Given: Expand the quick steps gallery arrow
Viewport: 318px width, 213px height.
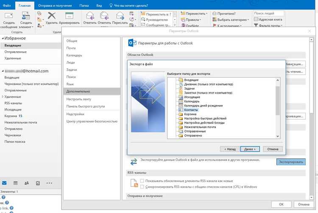Looking at the screenshot, I should pos(175,25).
